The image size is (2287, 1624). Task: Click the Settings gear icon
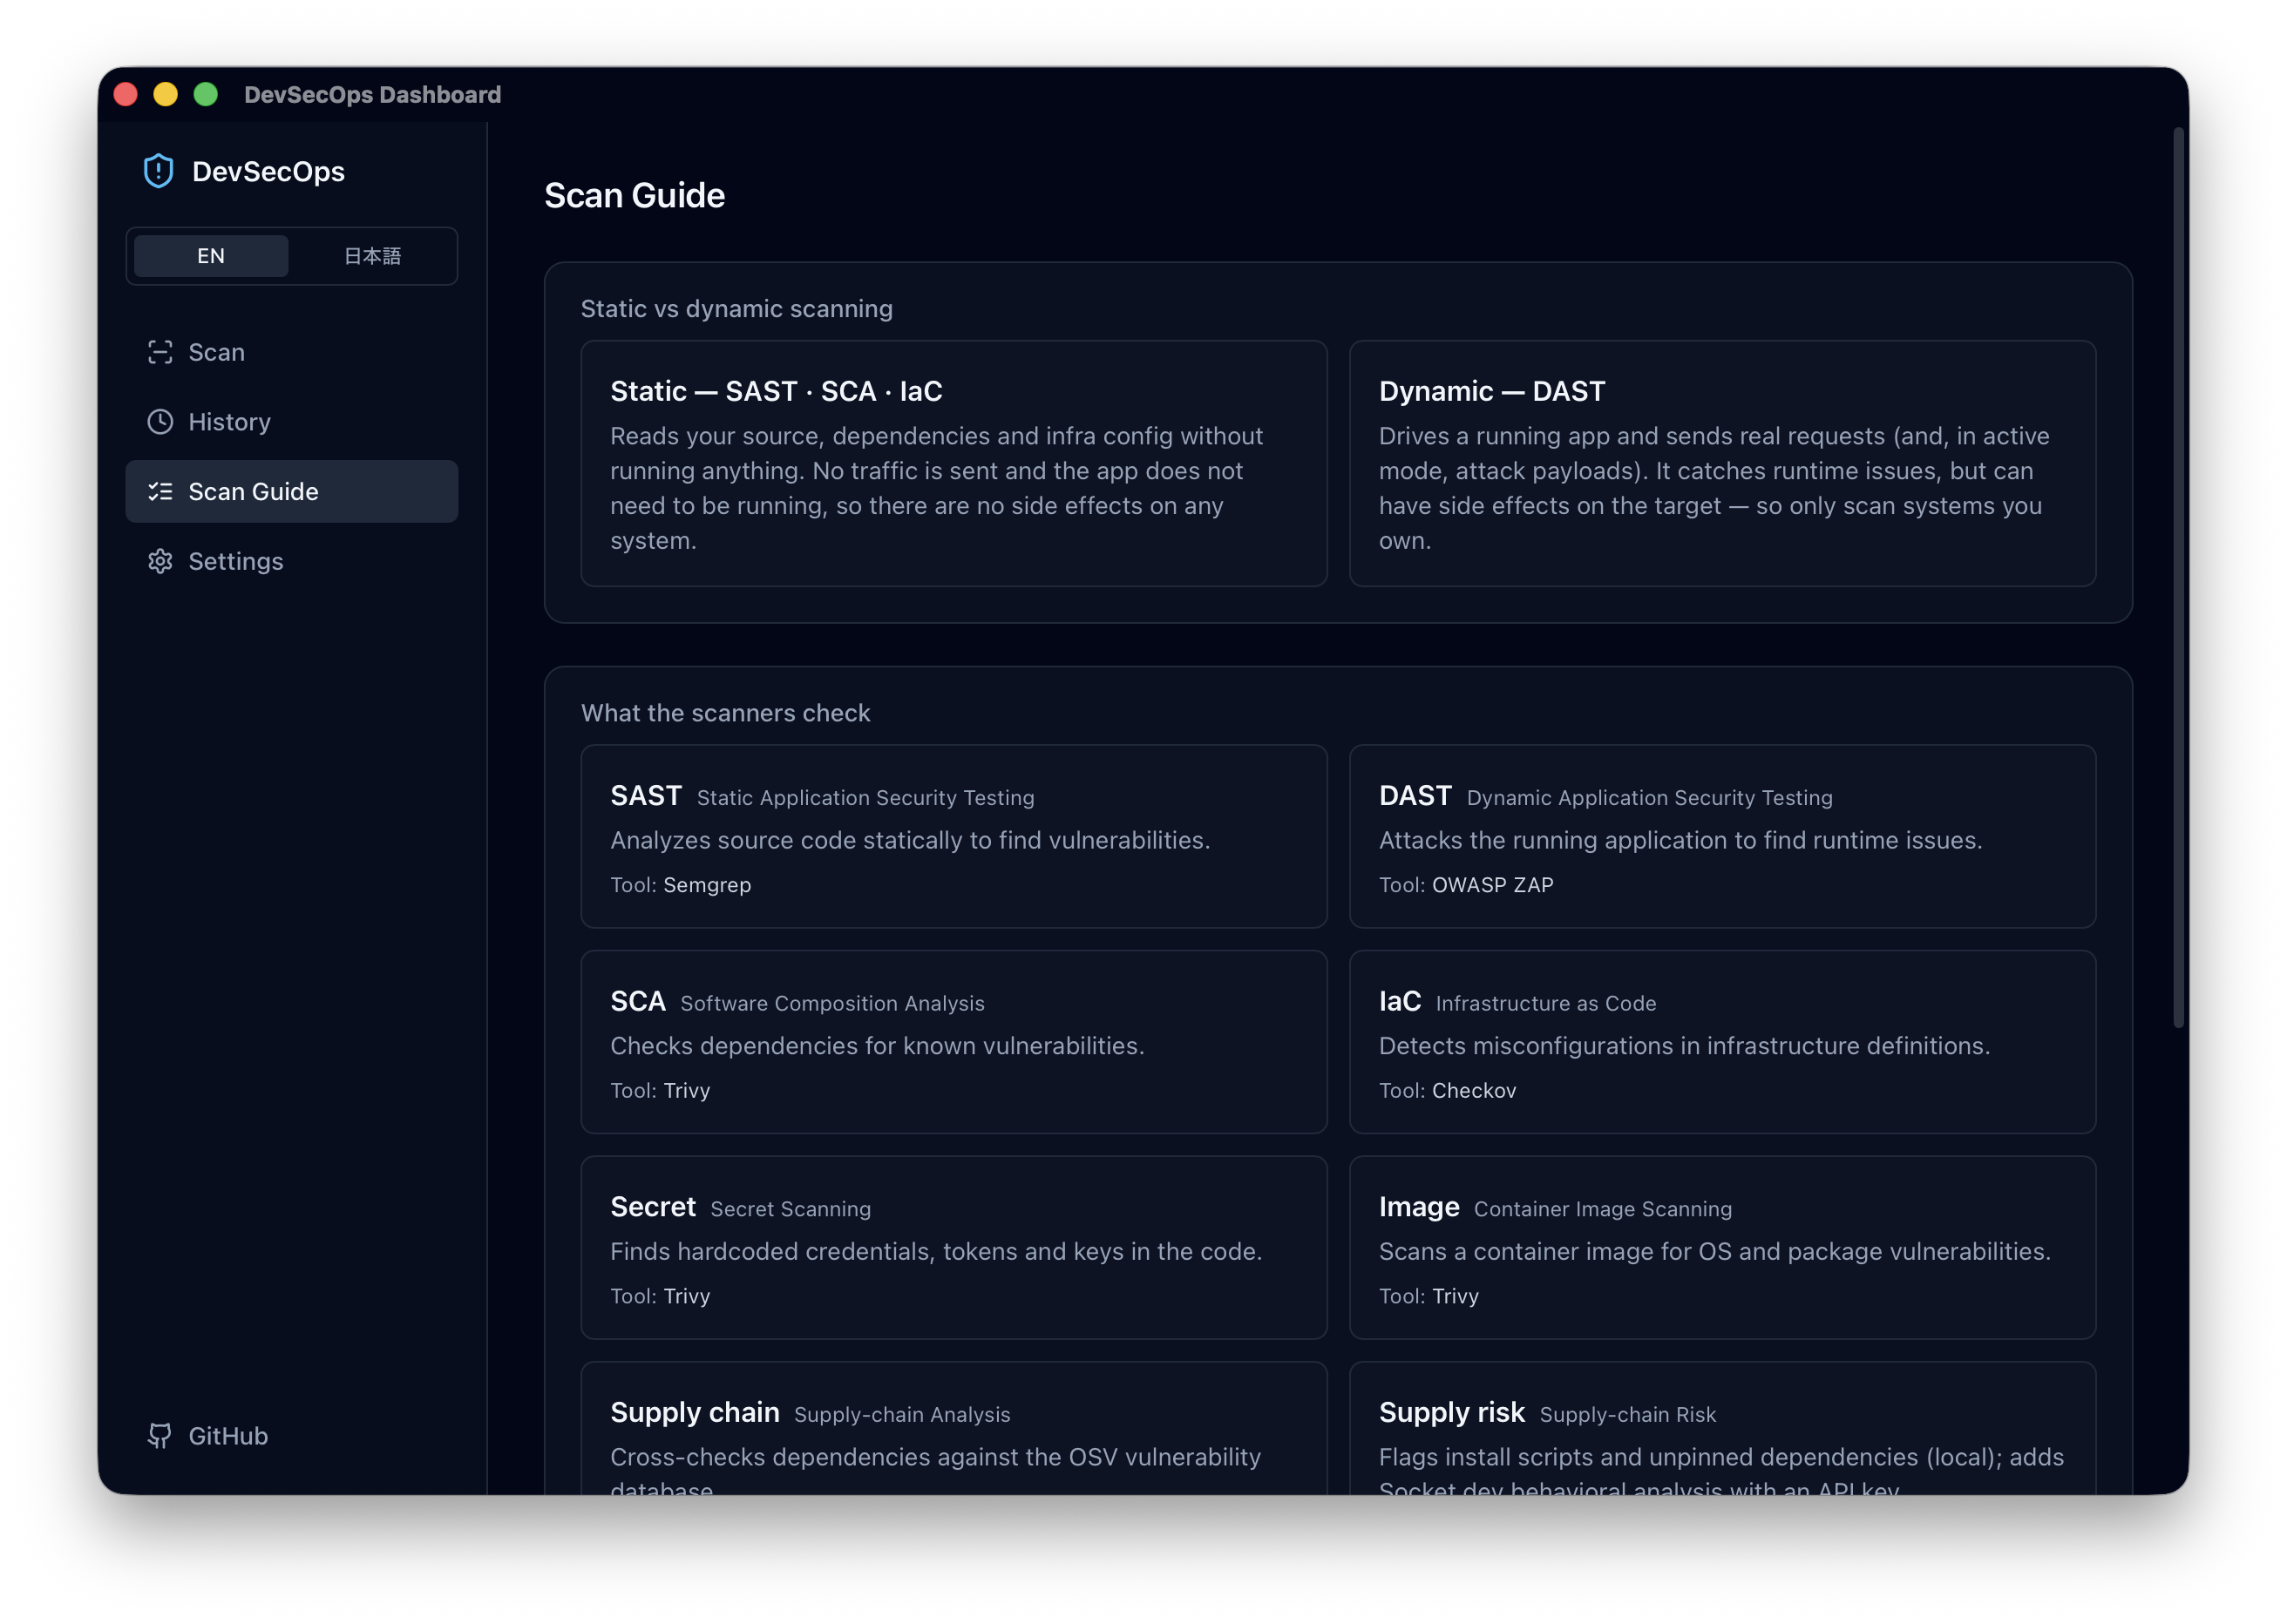tap(160, 562)
